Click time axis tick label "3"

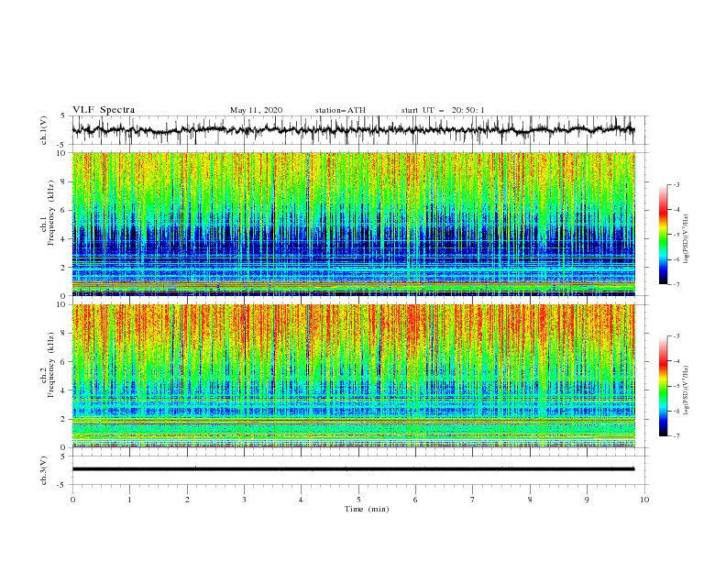[x=244, y=500]
